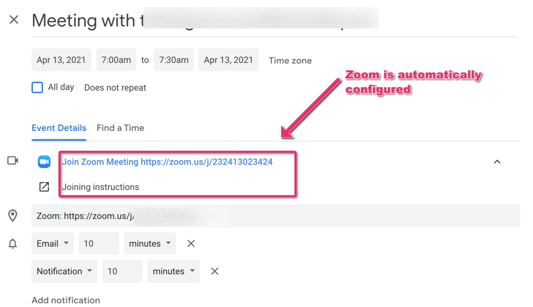
Task: Click Add notification
Action: (66, 300)
